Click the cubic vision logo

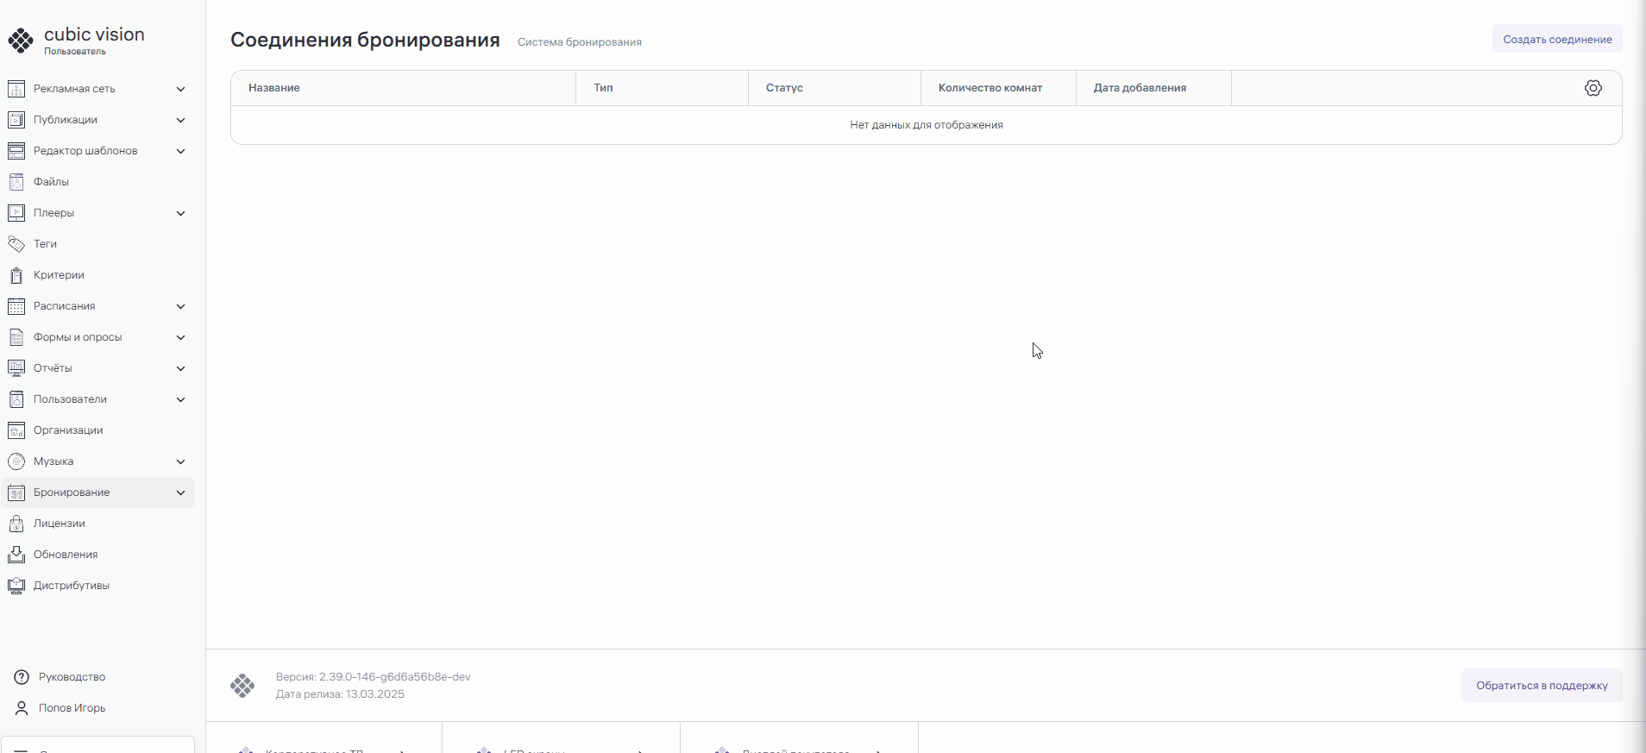pos(21,40)
